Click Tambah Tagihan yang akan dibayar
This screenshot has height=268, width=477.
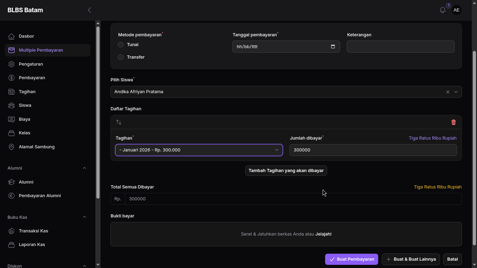click(x=286, y=171)
